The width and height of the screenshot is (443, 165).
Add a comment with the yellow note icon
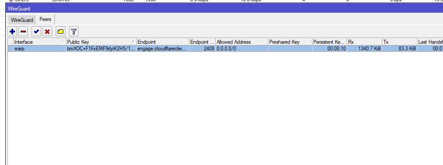[60, 32]
